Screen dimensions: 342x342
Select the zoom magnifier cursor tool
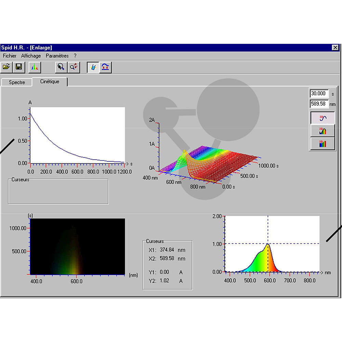click(61, 67)
